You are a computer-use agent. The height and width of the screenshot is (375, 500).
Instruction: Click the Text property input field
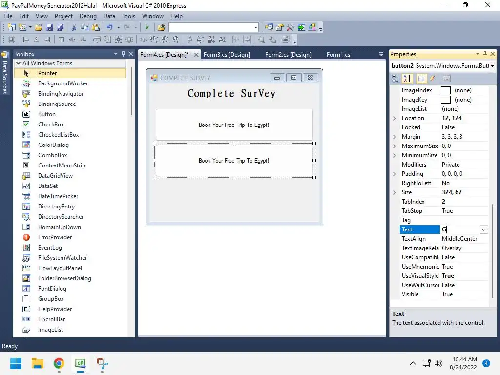point(460,229)
